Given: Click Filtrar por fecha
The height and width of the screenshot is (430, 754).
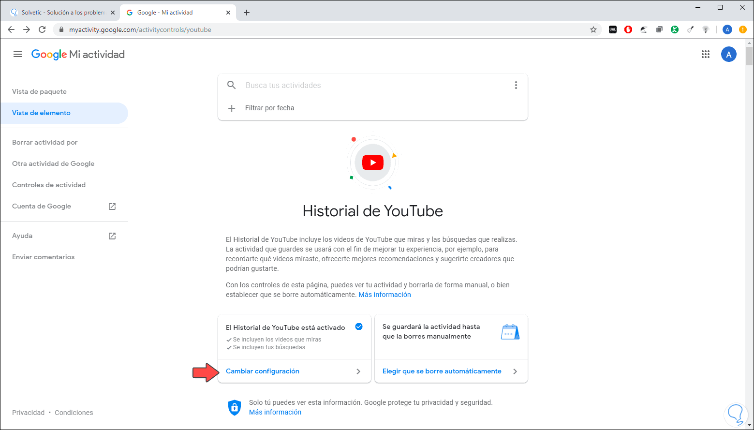Looking at the screenshot, I should pyautogui.click(x=269, y=108).
